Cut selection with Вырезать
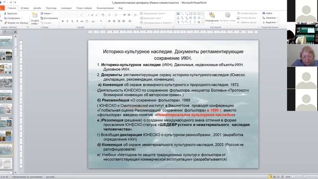Screen dimensions: 318x179 [10, 13]
